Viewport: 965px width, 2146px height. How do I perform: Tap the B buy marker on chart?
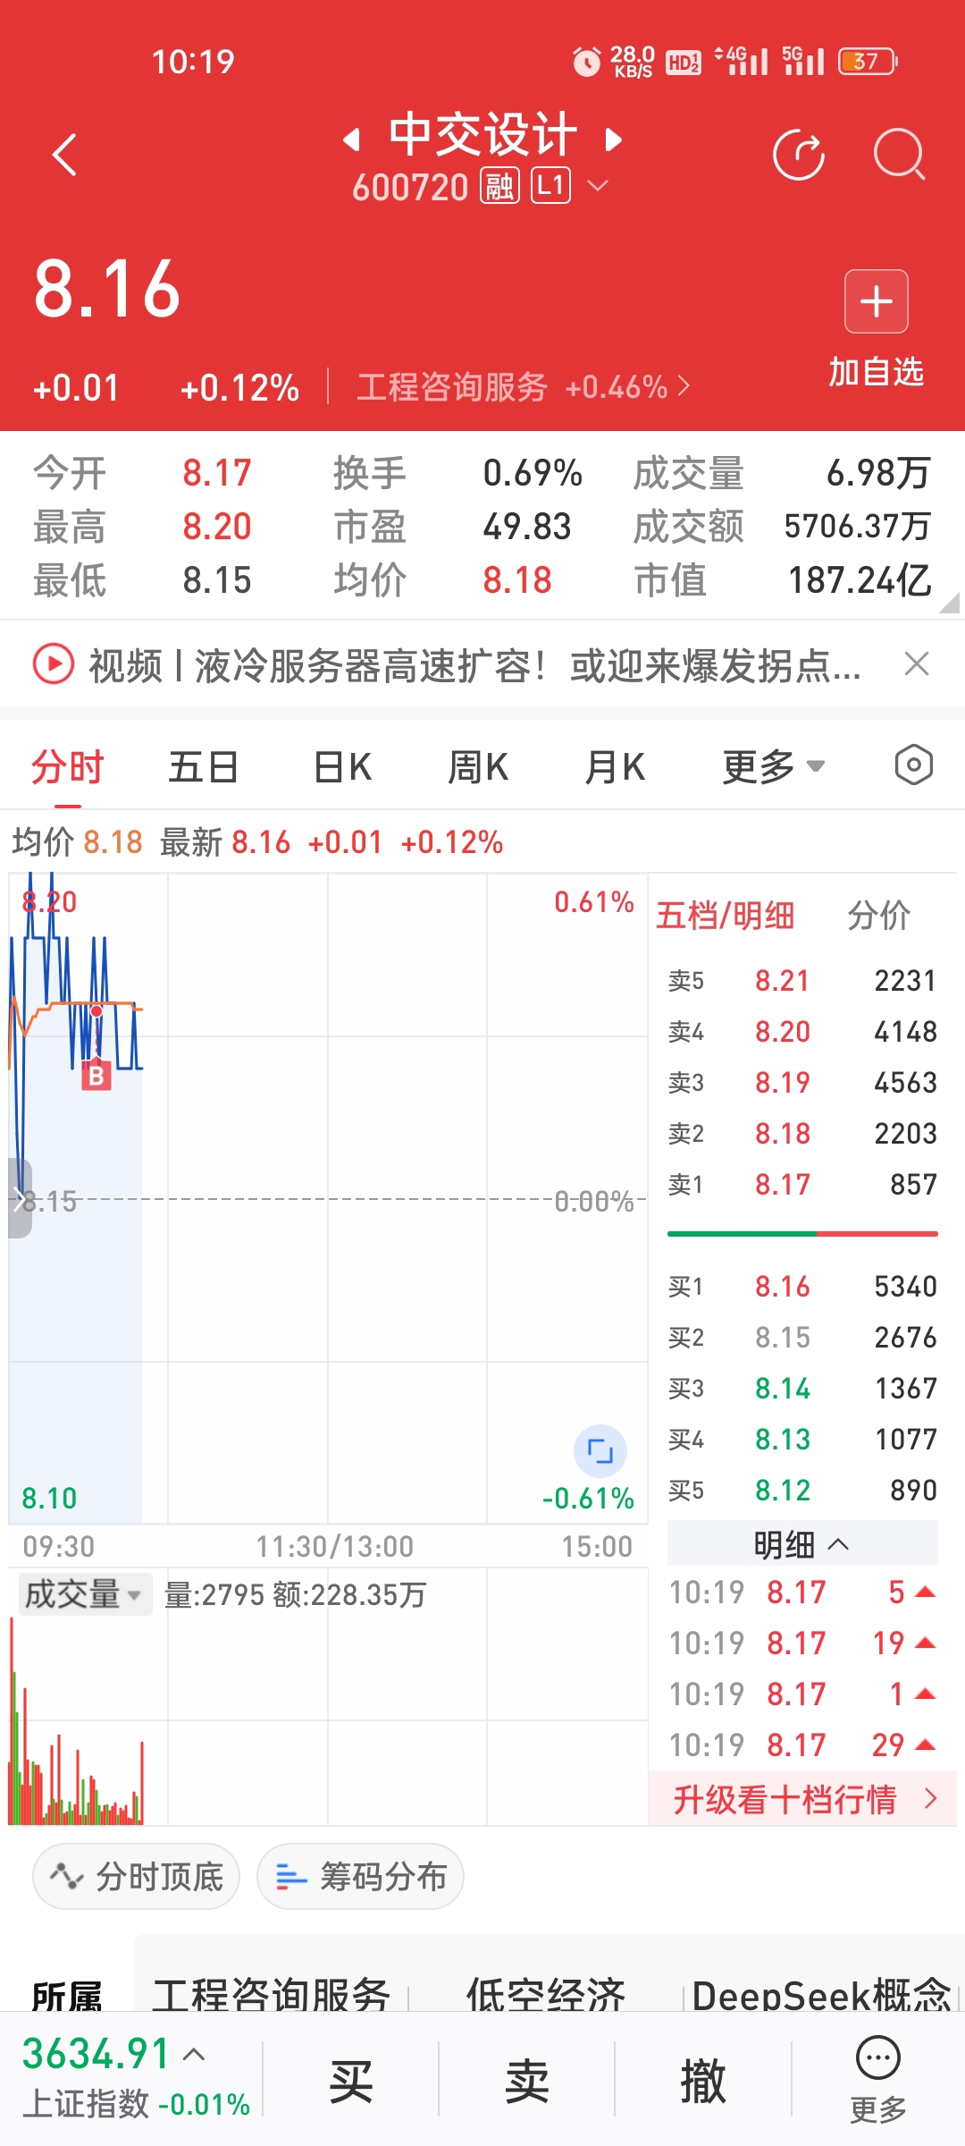96,1076
